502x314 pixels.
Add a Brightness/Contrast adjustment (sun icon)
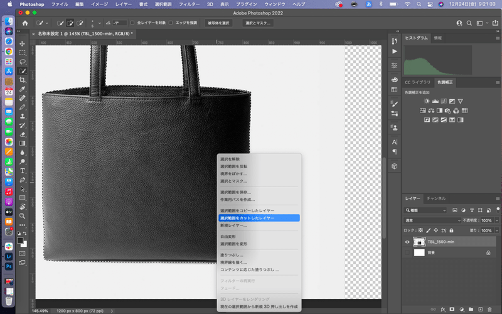427,101
